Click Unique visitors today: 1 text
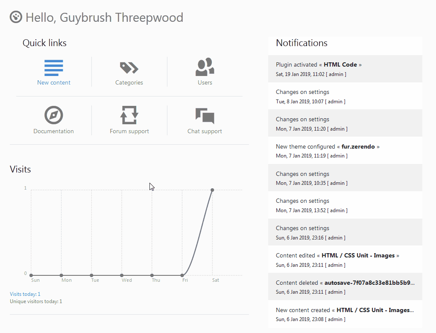This screenshot has height=333, width=436. point(36,301)
